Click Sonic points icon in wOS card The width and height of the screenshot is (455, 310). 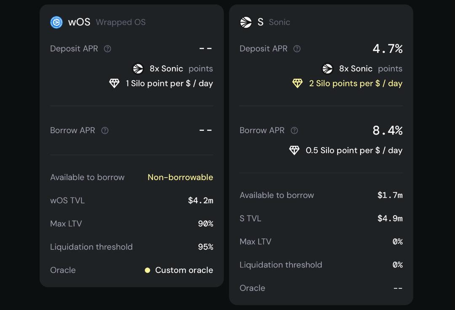[x=138, y=69]
